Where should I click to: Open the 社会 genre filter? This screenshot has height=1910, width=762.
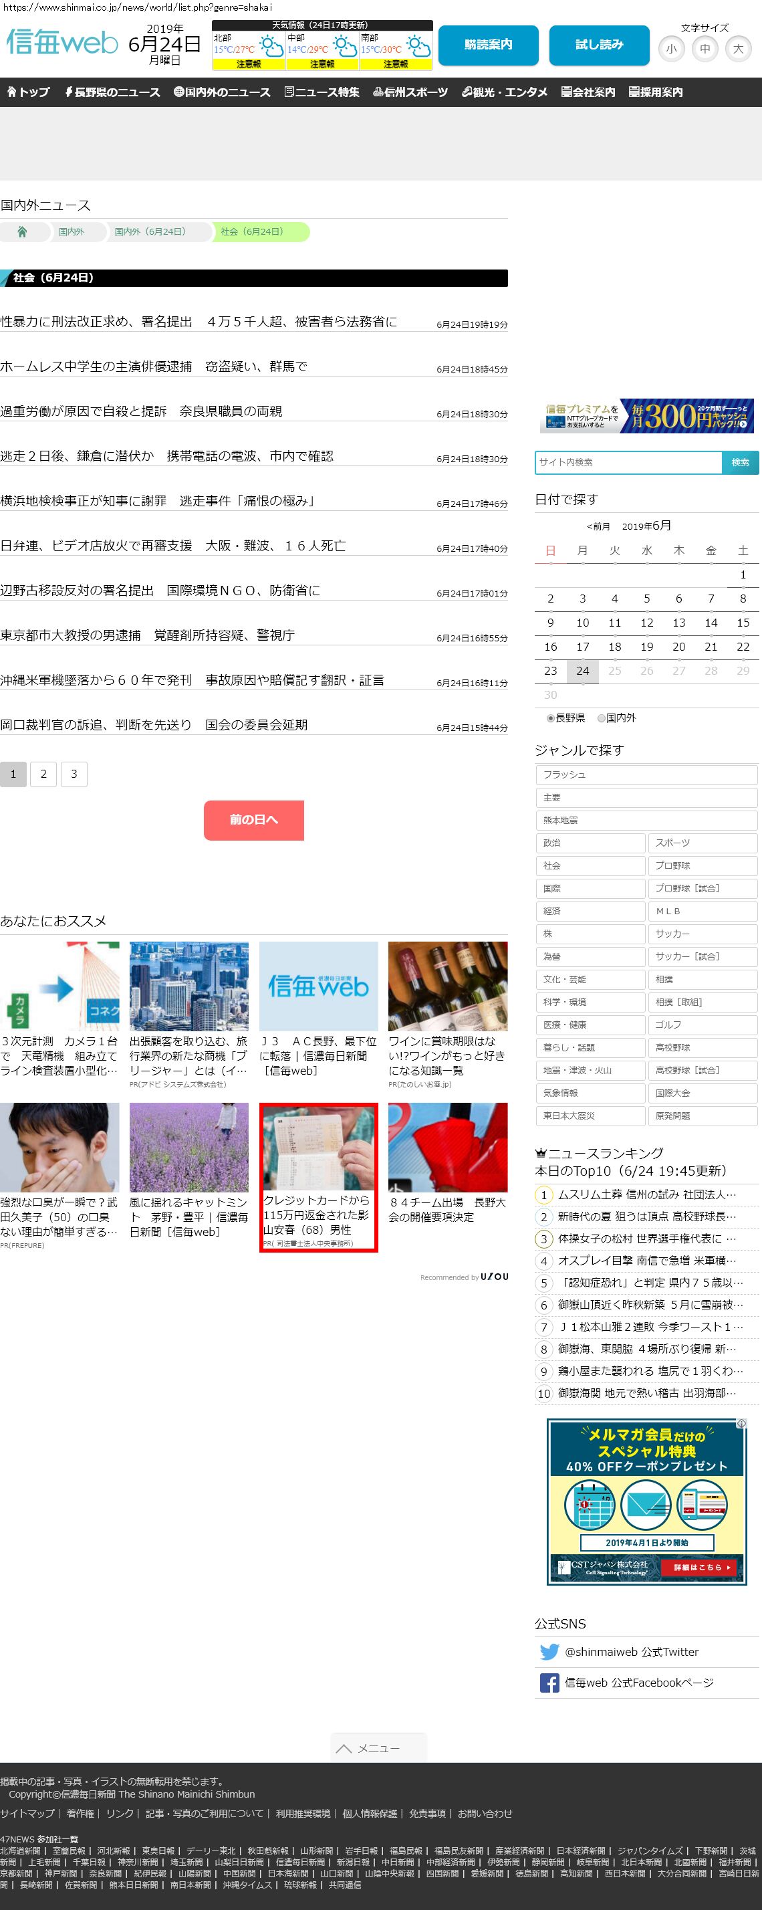coord(590,866)
